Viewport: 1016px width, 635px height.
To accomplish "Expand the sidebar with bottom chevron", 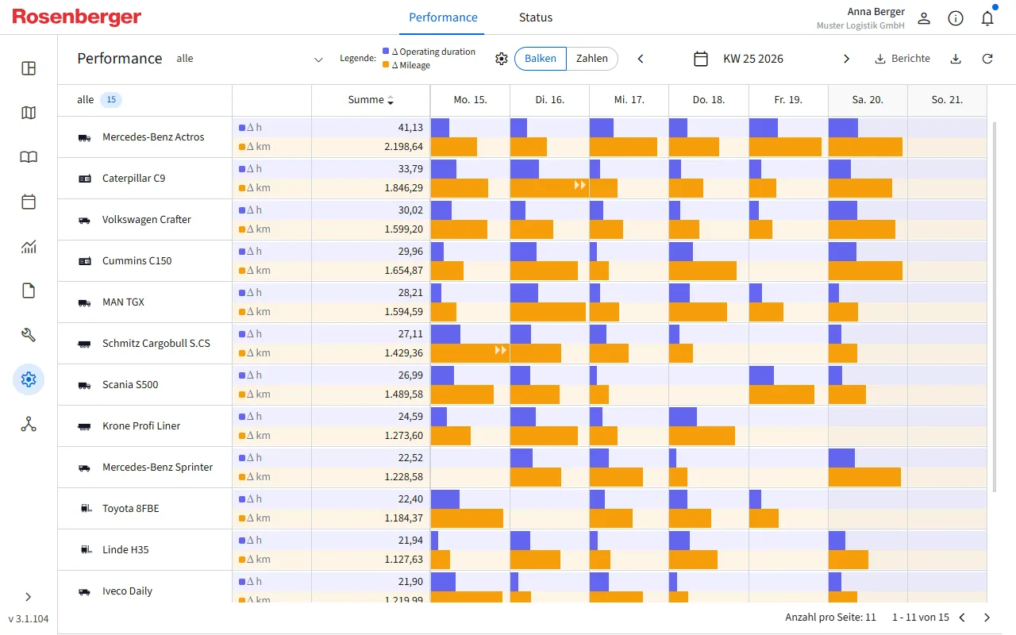I will (x=29, y=597).
